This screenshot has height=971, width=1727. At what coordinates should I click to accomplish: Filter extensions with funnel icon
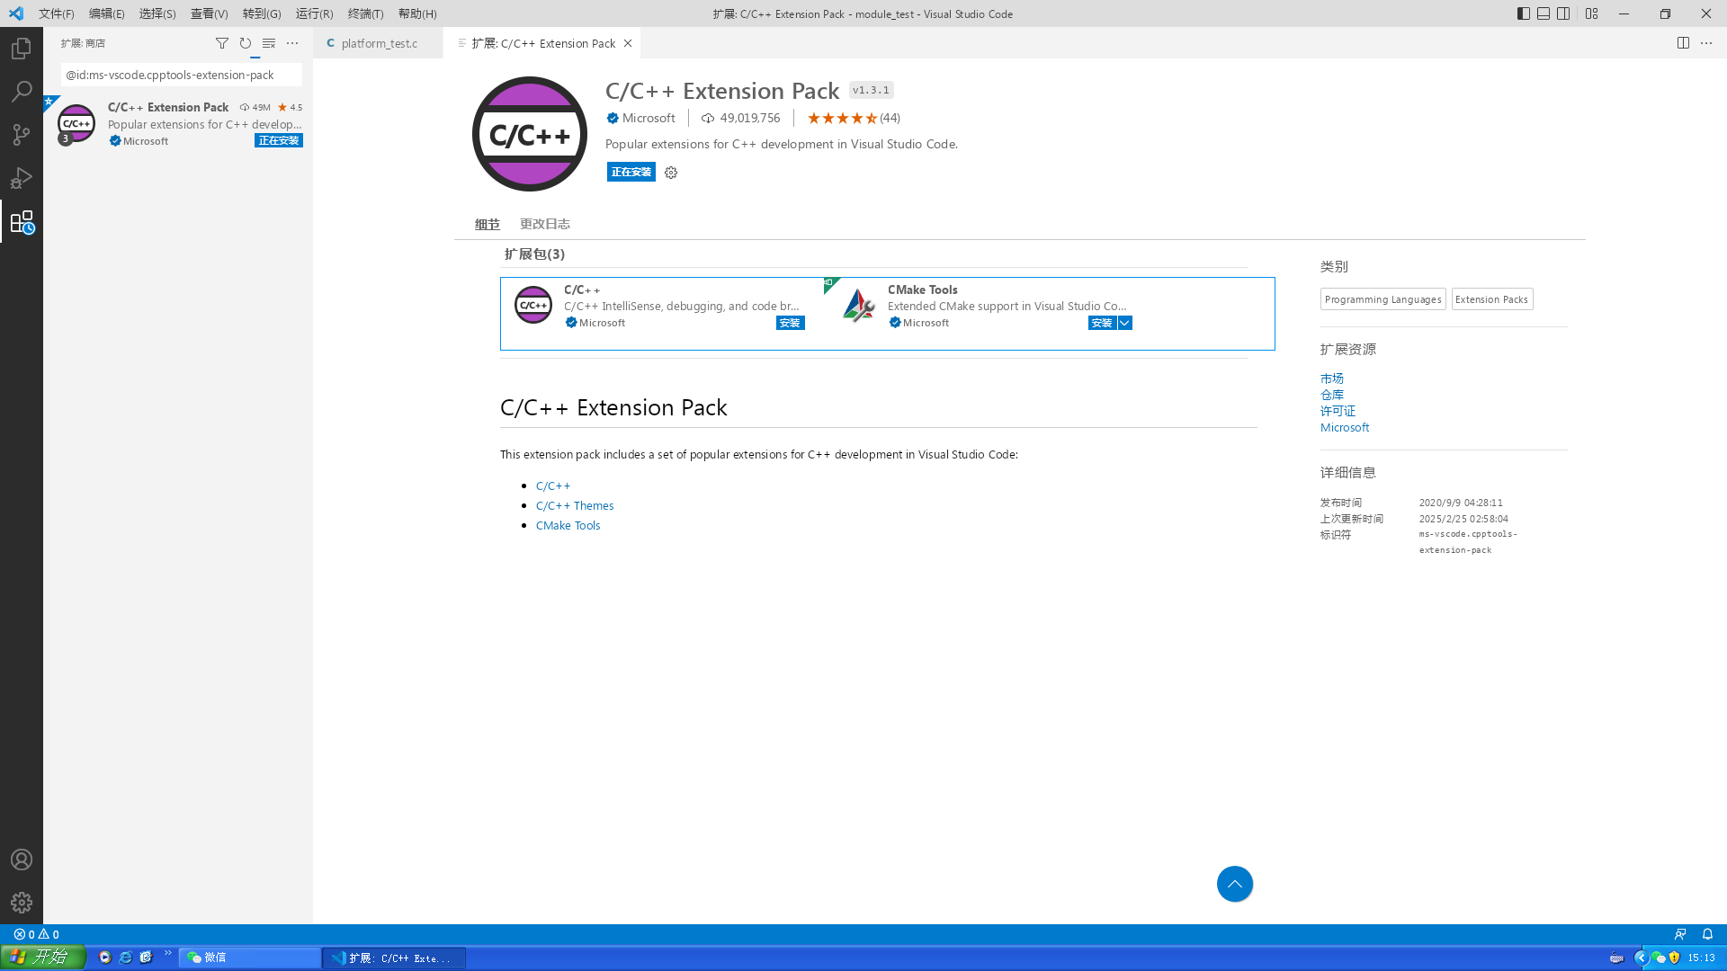(x=222, y=43)
